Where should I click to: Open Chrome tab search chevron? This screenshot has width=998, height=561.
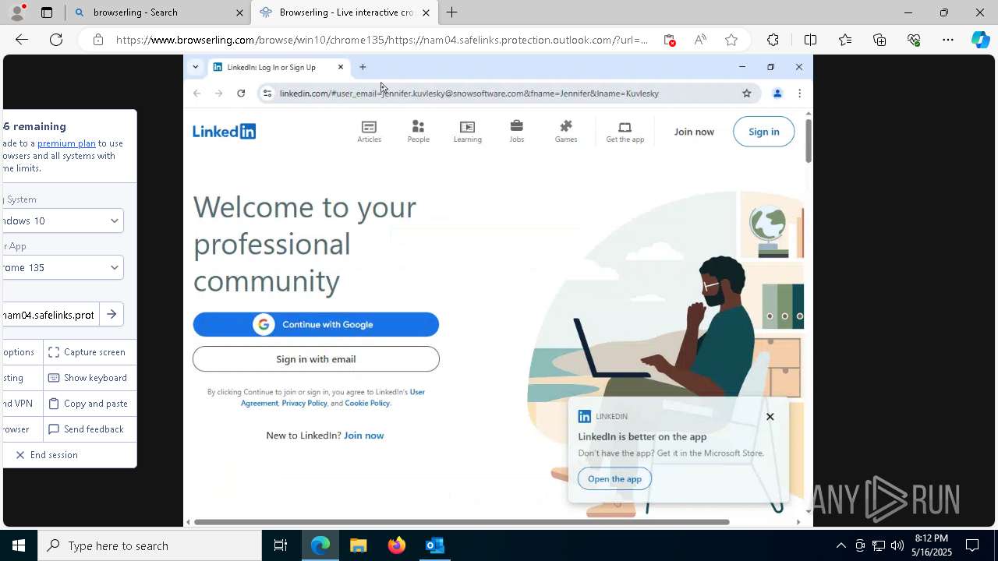coord(195,67)
